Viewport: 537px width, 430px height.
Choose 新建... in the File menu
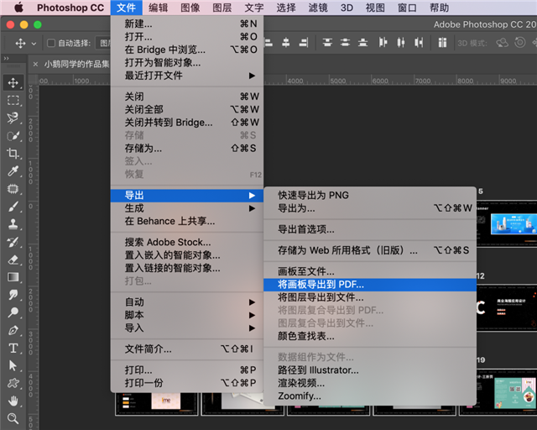coord(187,24)
